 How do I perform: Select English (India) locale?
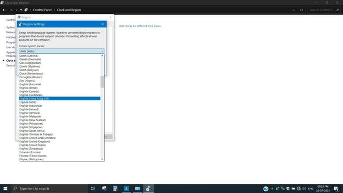59,102
